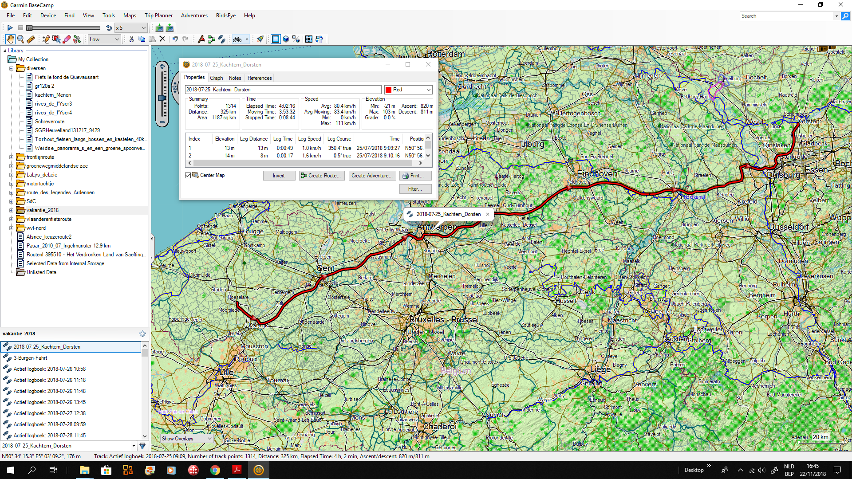Open the Red track color dropdown
Viewport: 852px width, 479px height.
click(x=408, y=90)
